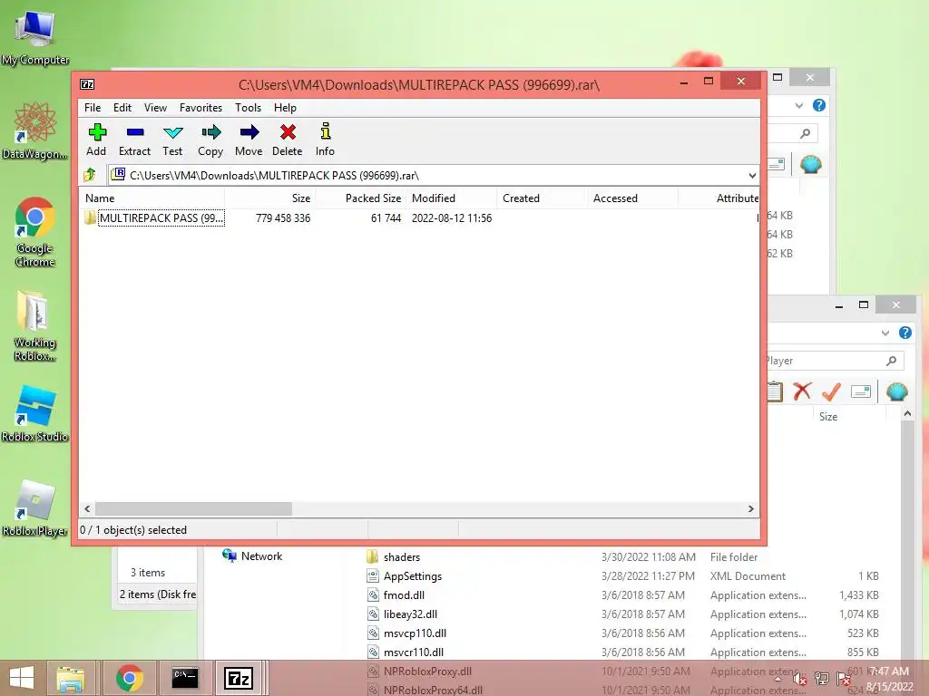
Task: Click the muted volume tray icon
Action: pyautogui.click(x=799, y=679)
